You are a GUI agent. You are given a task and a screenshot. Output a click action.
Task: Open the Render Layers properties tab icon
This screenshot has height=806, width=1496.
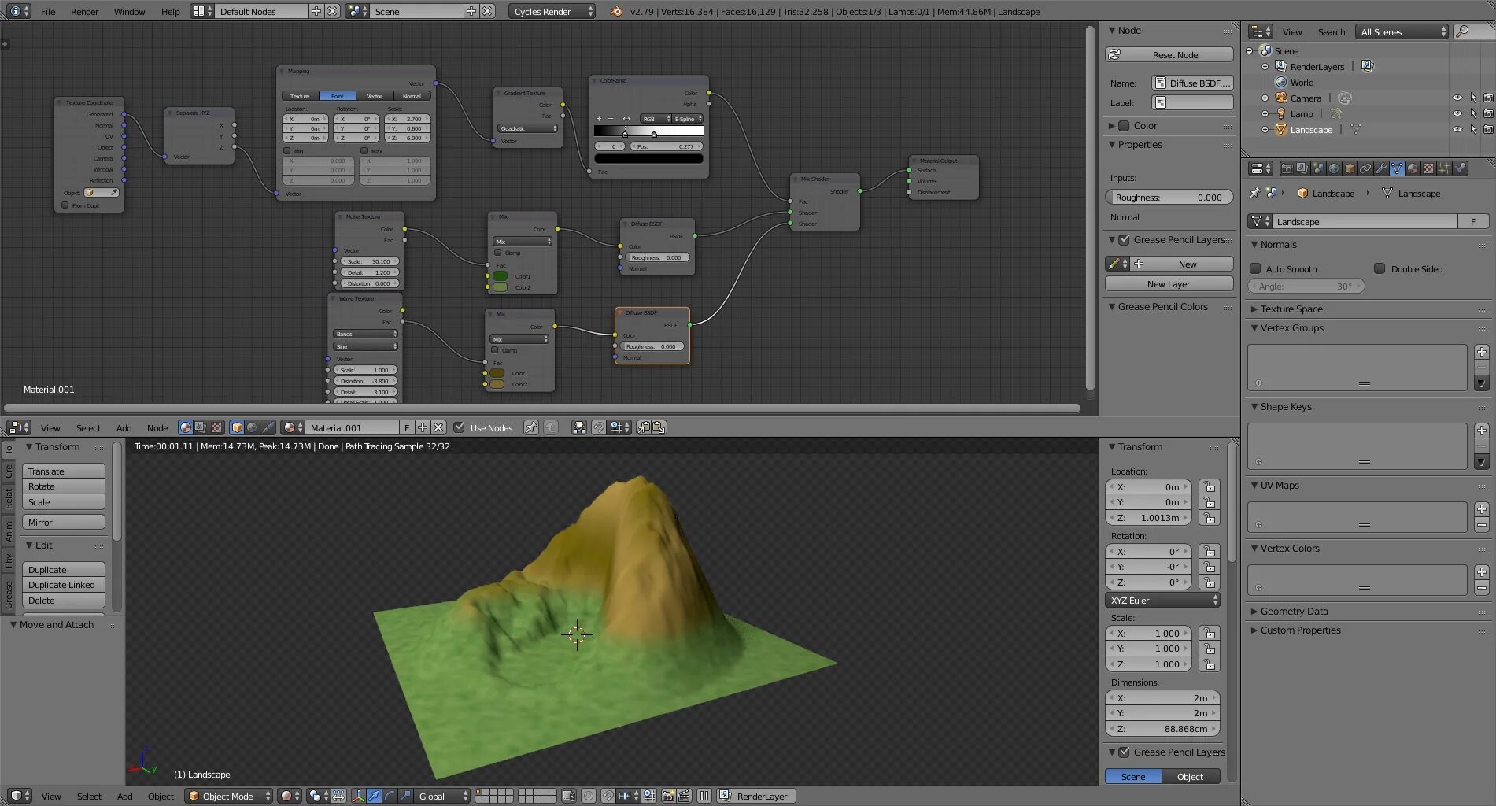(x=1302, y=168)
